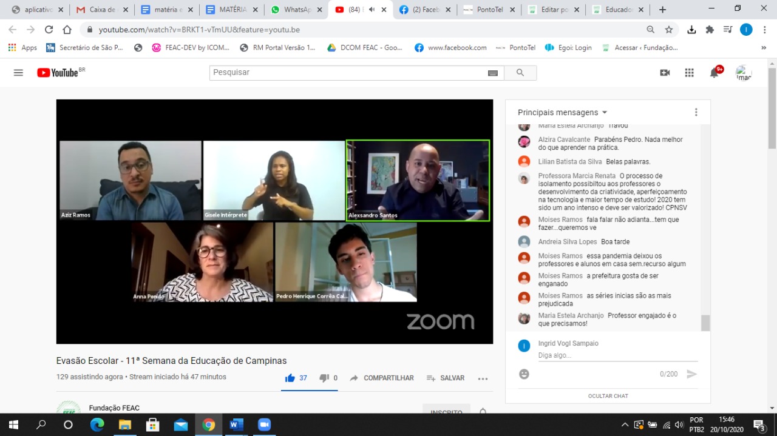
Task: Click the chat panel scrollbar thumb
Action: pos(705,323)
